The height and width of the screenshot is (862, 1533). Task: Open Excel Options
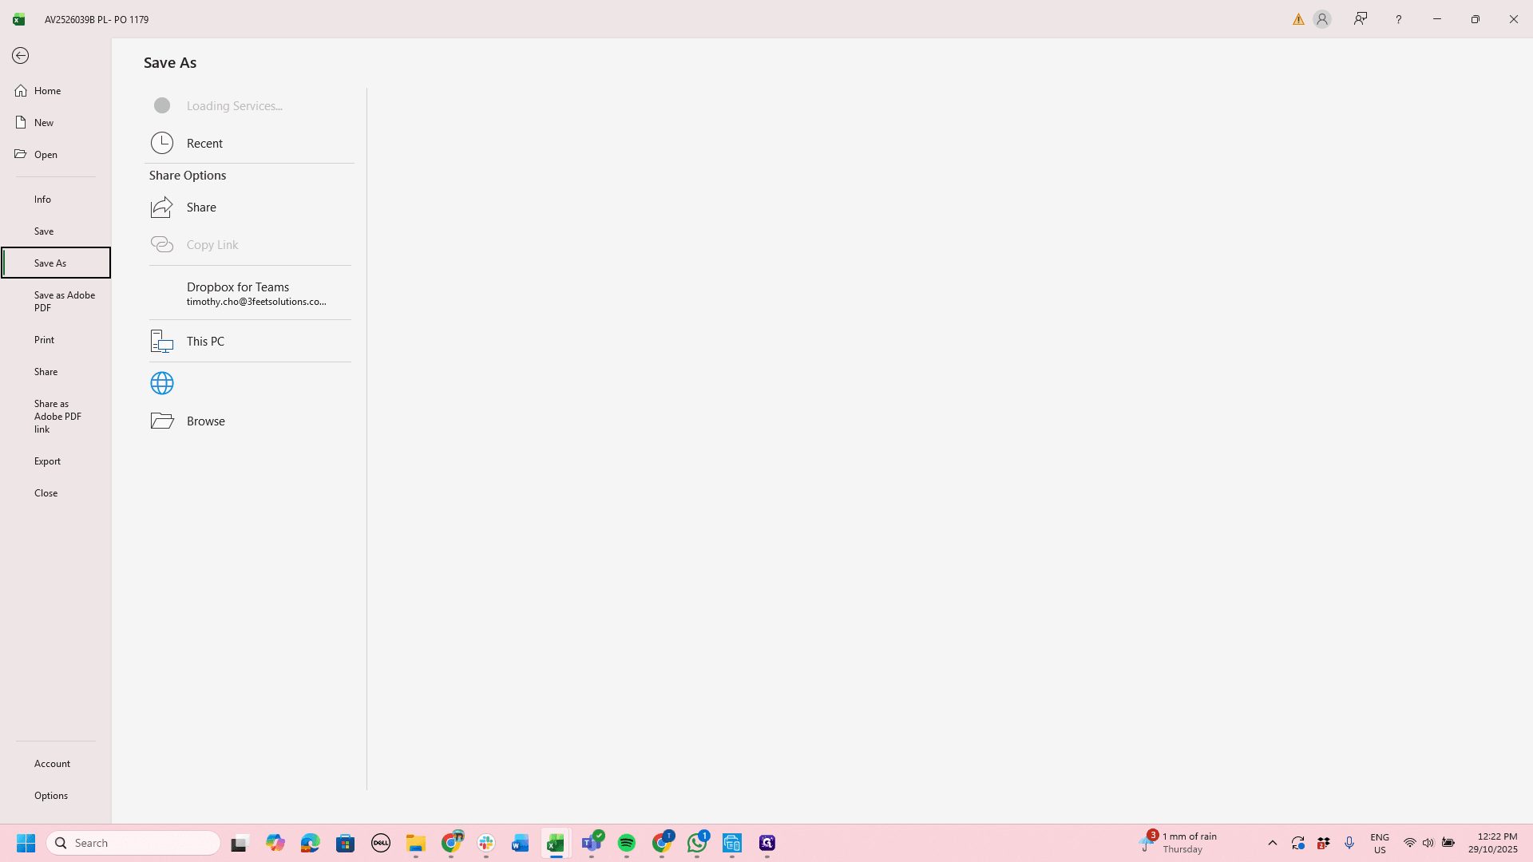pos(55,796)
